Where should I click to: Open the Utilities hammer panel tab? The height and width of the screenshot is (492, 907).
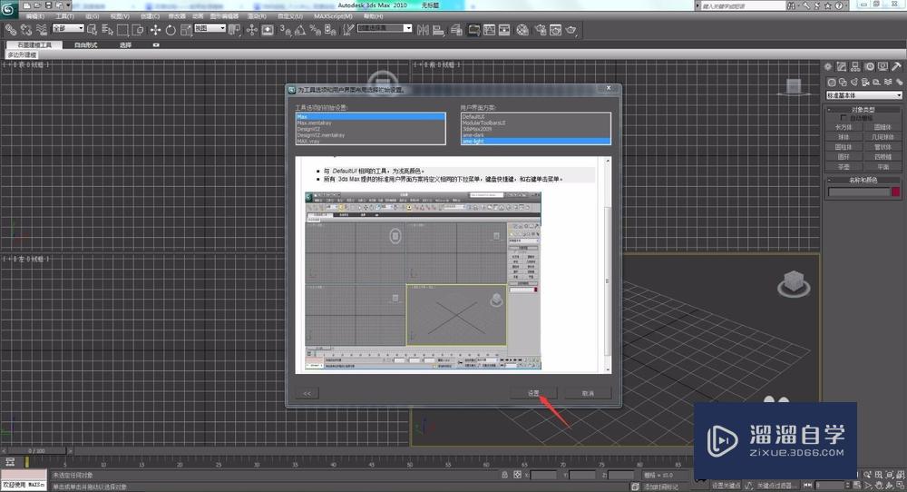(897, 66)
